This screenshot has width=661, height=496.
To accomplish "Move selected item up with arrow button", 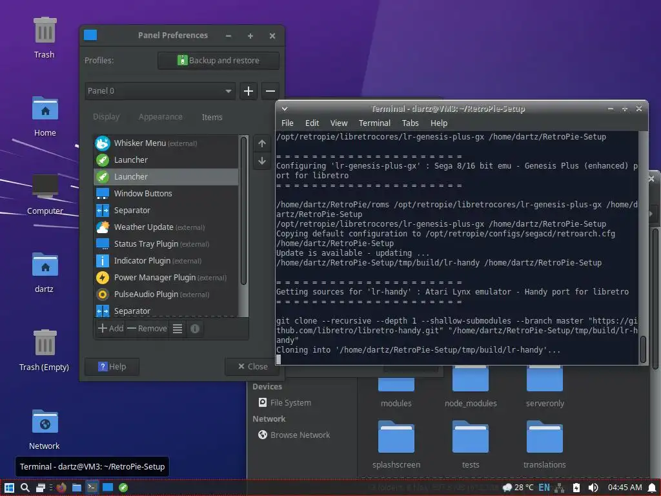I will [x=262, y=143].
